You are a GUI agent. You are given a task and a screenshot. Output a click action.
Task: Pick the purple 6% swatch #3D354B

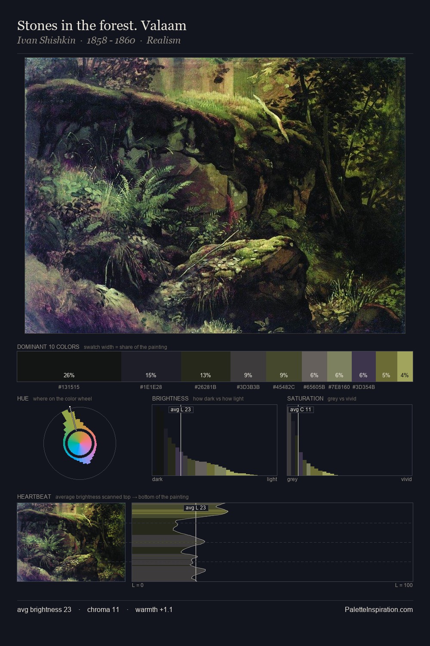click(364, 366)
